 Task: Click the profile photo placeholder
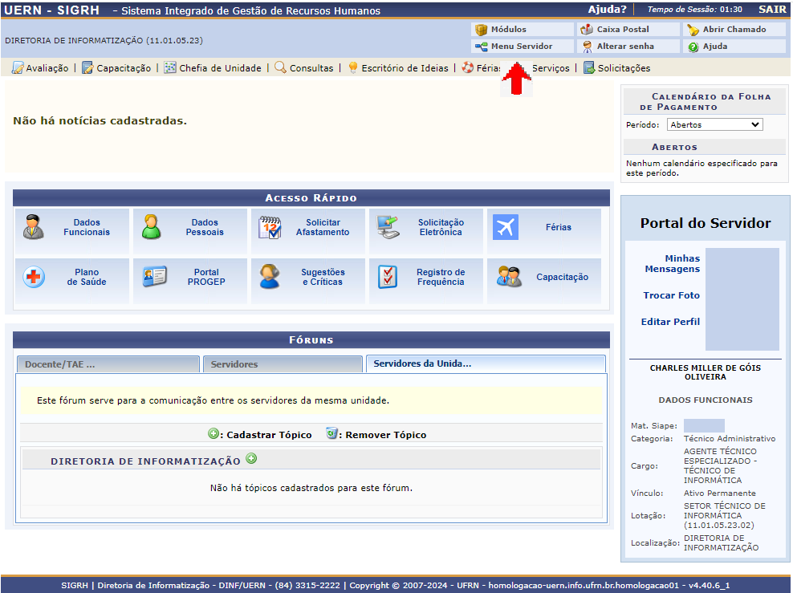click(x=742, y=299)
